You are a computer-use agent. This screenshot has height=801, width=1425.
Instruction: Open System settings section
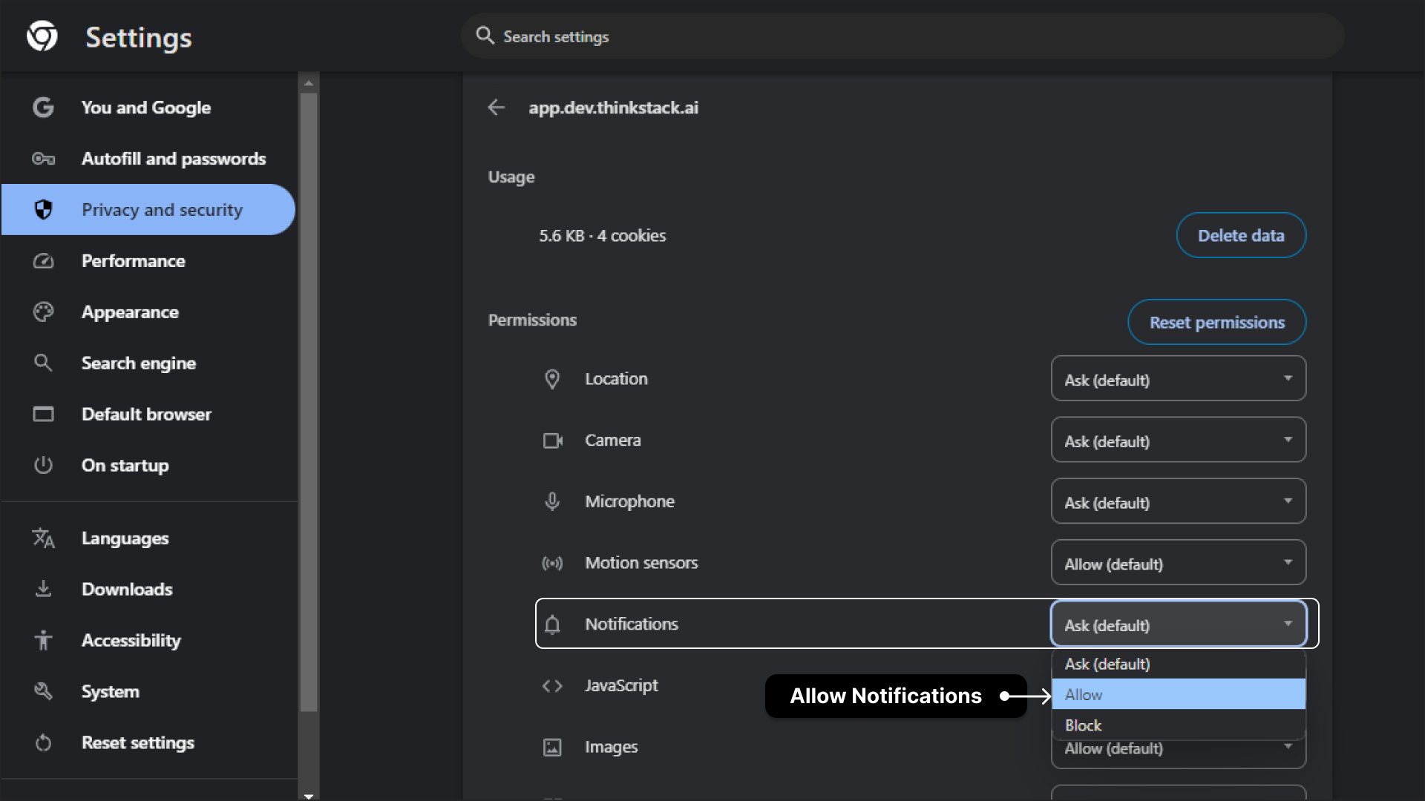click(148, 691)
